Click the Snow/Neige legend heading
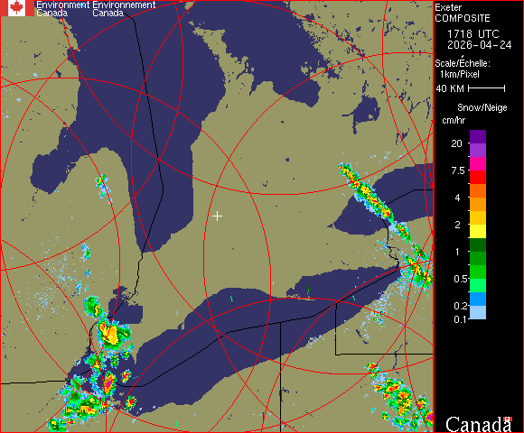This screenshot has height=433, width=524. (x=482, y=107)
